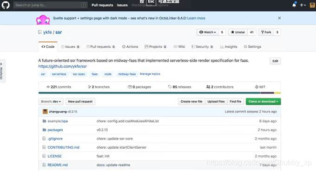Click Manage topics
The height and width of the screenshot is (171, 316).
pos(150,74)
